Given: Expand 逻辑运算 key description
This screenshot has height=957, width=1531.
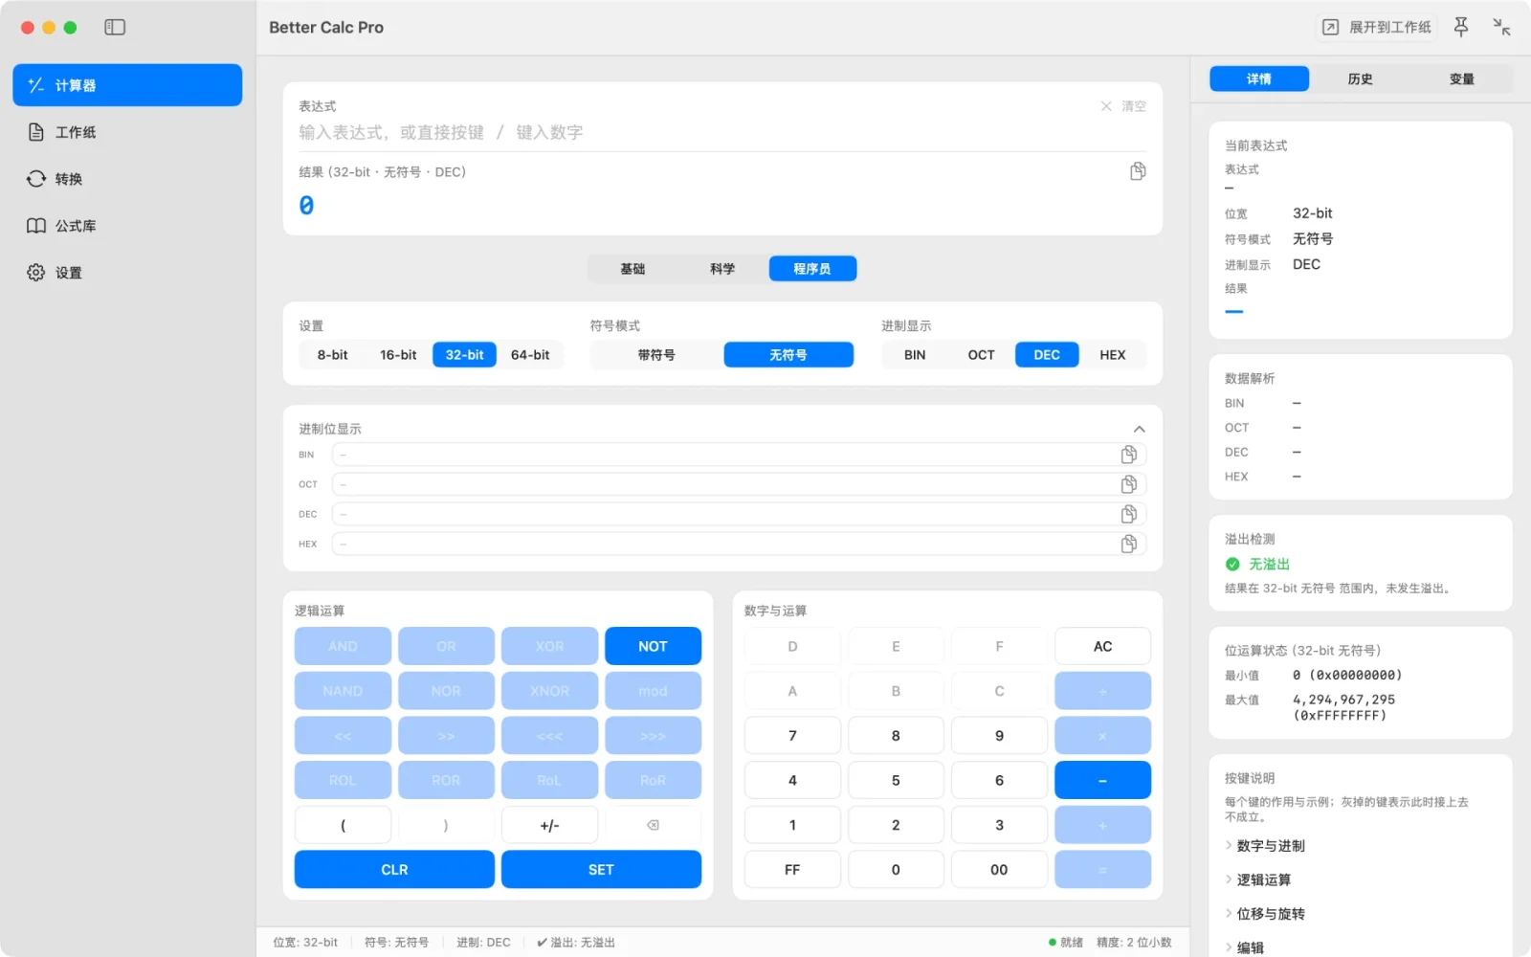Looking at the screenshot, I should (x=1258, y=879).
